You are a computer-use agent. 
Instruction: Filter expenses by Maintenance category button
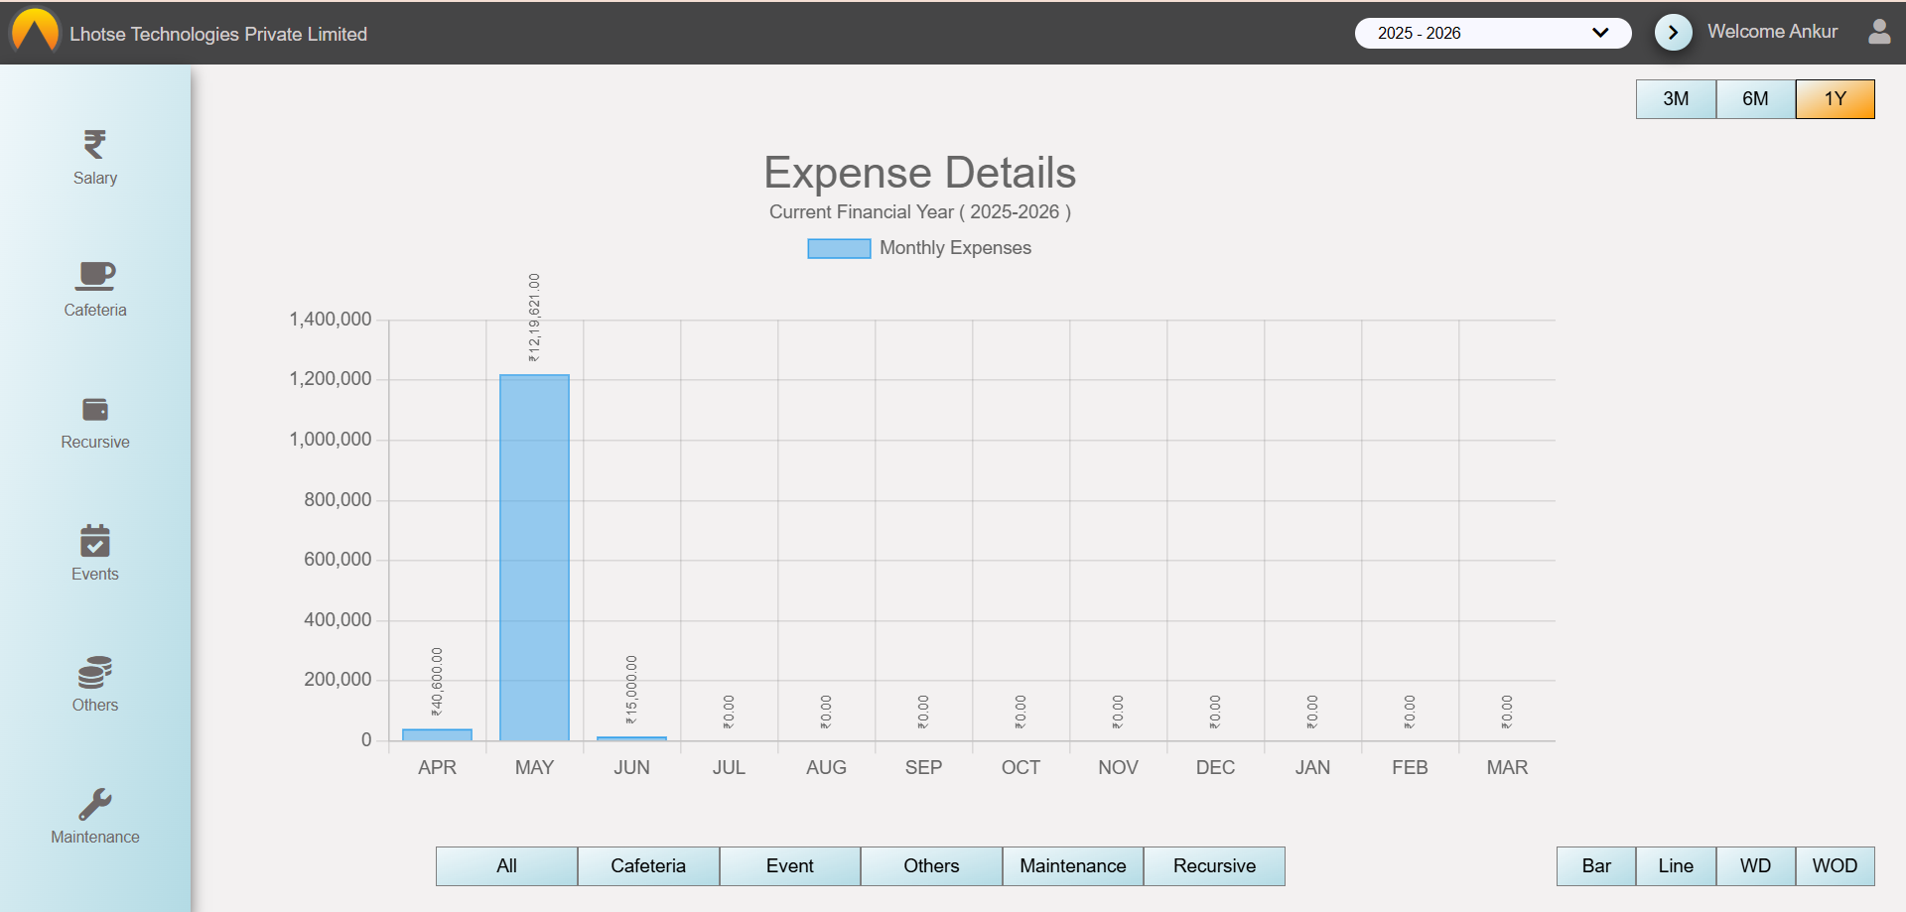pyautogui.click(x=1073, y=866)
